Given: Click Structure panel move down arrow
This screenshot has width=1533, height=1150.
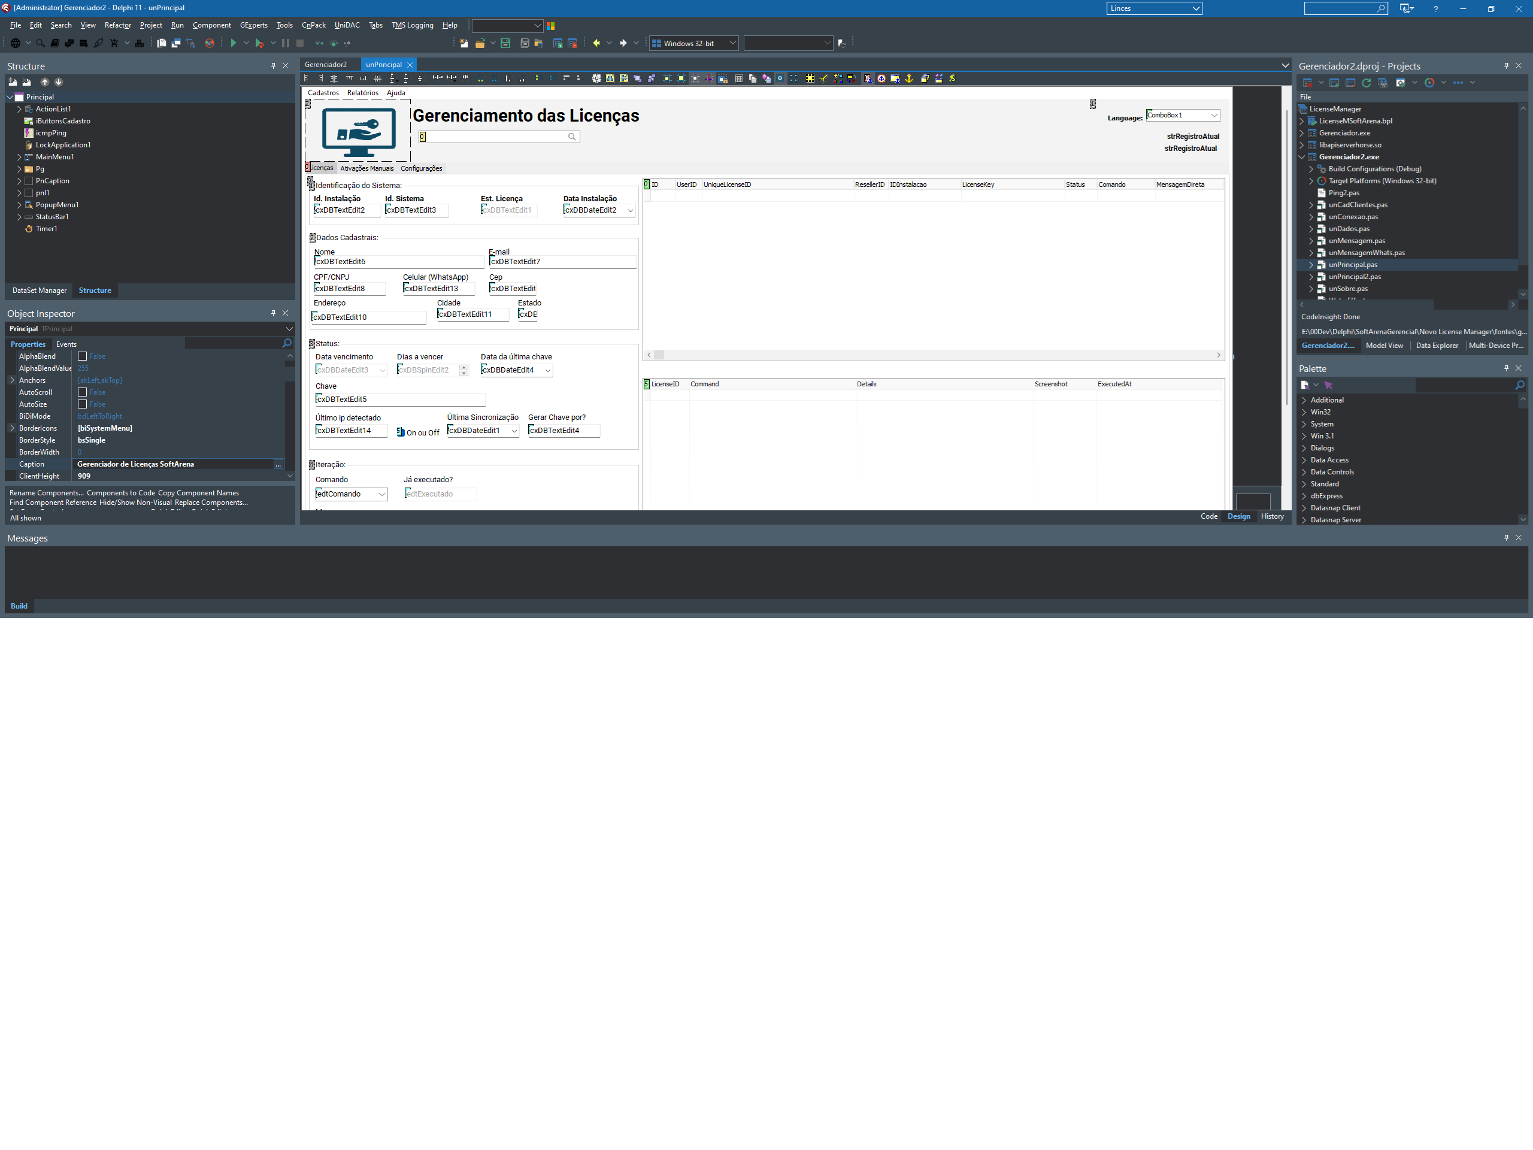Looking at the screenshot, I should coord(58,82).
